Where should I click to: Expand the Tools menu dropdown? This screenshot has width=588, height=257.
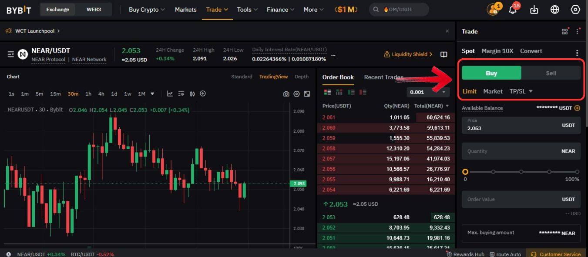[247, 10]
